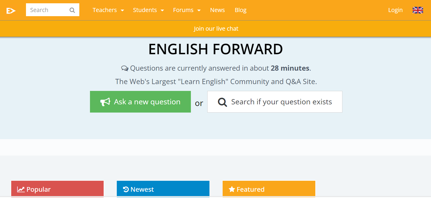Expand the Students dropdown arrow
The width and height of the screenshot is (431, 198).
tap(162, 10)
